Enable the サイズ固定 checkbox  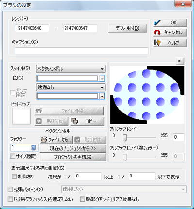[13, 156]
